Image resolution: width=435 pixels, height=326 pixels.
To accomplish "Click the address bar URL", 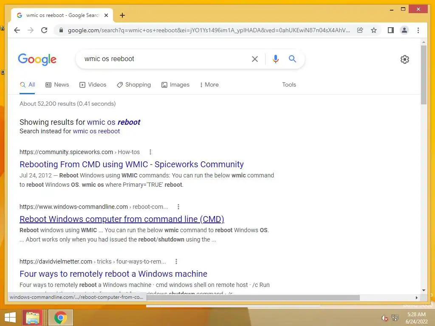I will pyautogui.click(x=209, y=30).
